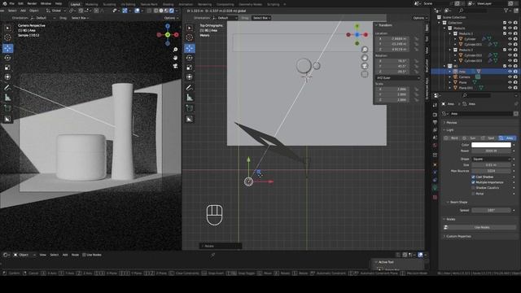Screen dimensions: 521x293
Task: Click the Location X field in Transform
Action: click(x=392, y=39)
